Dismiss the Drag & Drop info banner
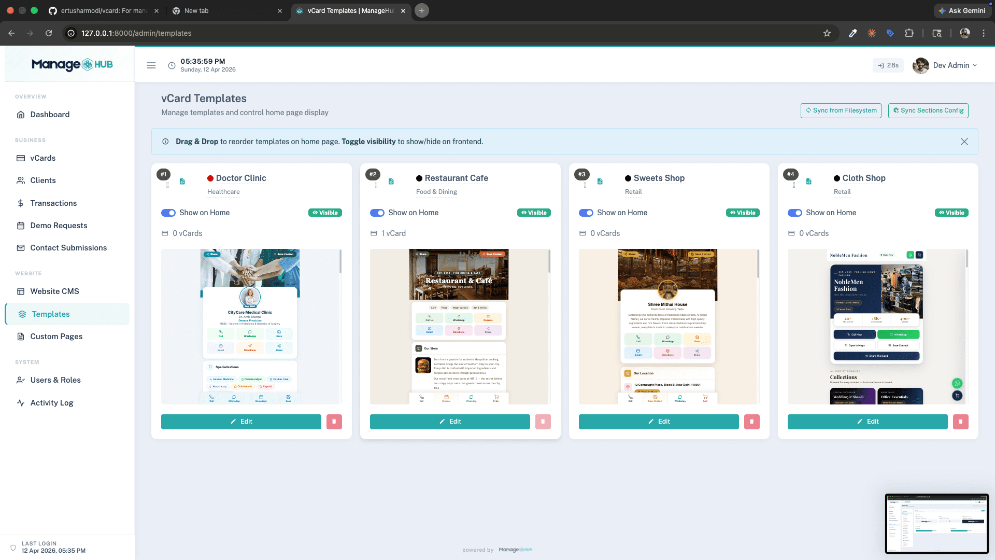This screenshot has width=995, height=560. [964, 142]
